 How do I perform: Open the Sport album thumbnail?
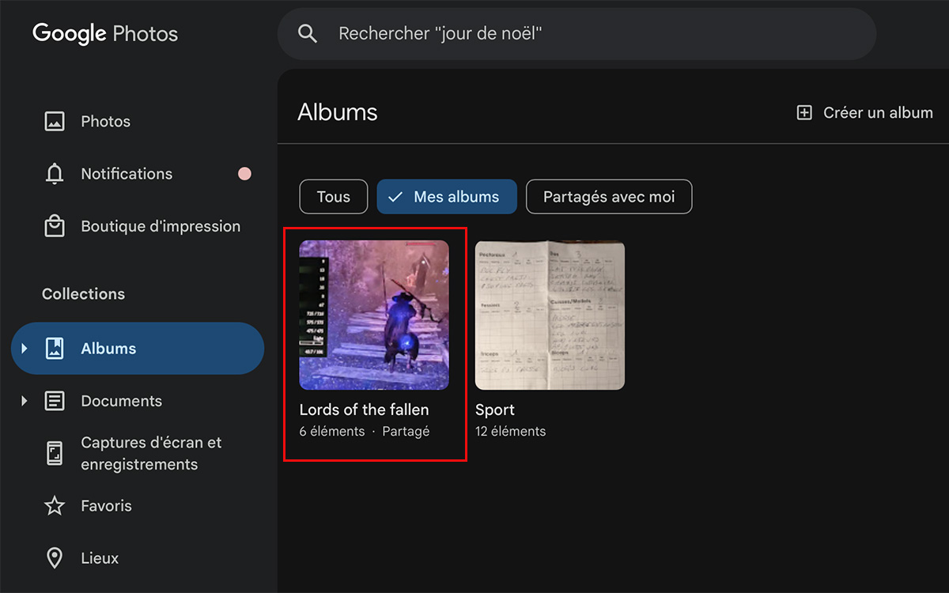pos(550,315)
